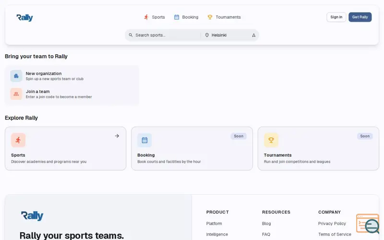Viewport: 384px width, 240px height.
Task: Click the Rally logo in the footer
Action: tap(32, 216)
